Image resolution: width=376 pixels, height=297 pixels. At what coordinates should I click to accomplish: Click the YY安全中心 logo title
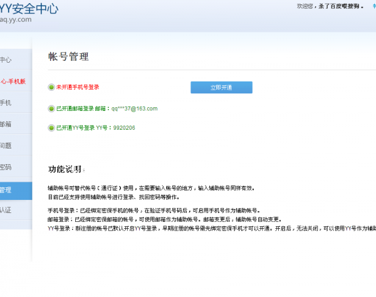click(29, 9)
